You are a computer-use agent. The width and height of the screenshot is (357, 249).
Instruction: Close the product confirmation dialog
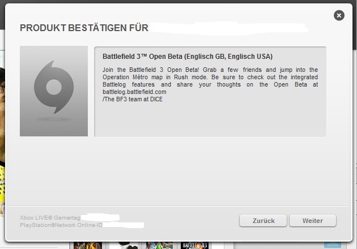click(x=339, y=15)
